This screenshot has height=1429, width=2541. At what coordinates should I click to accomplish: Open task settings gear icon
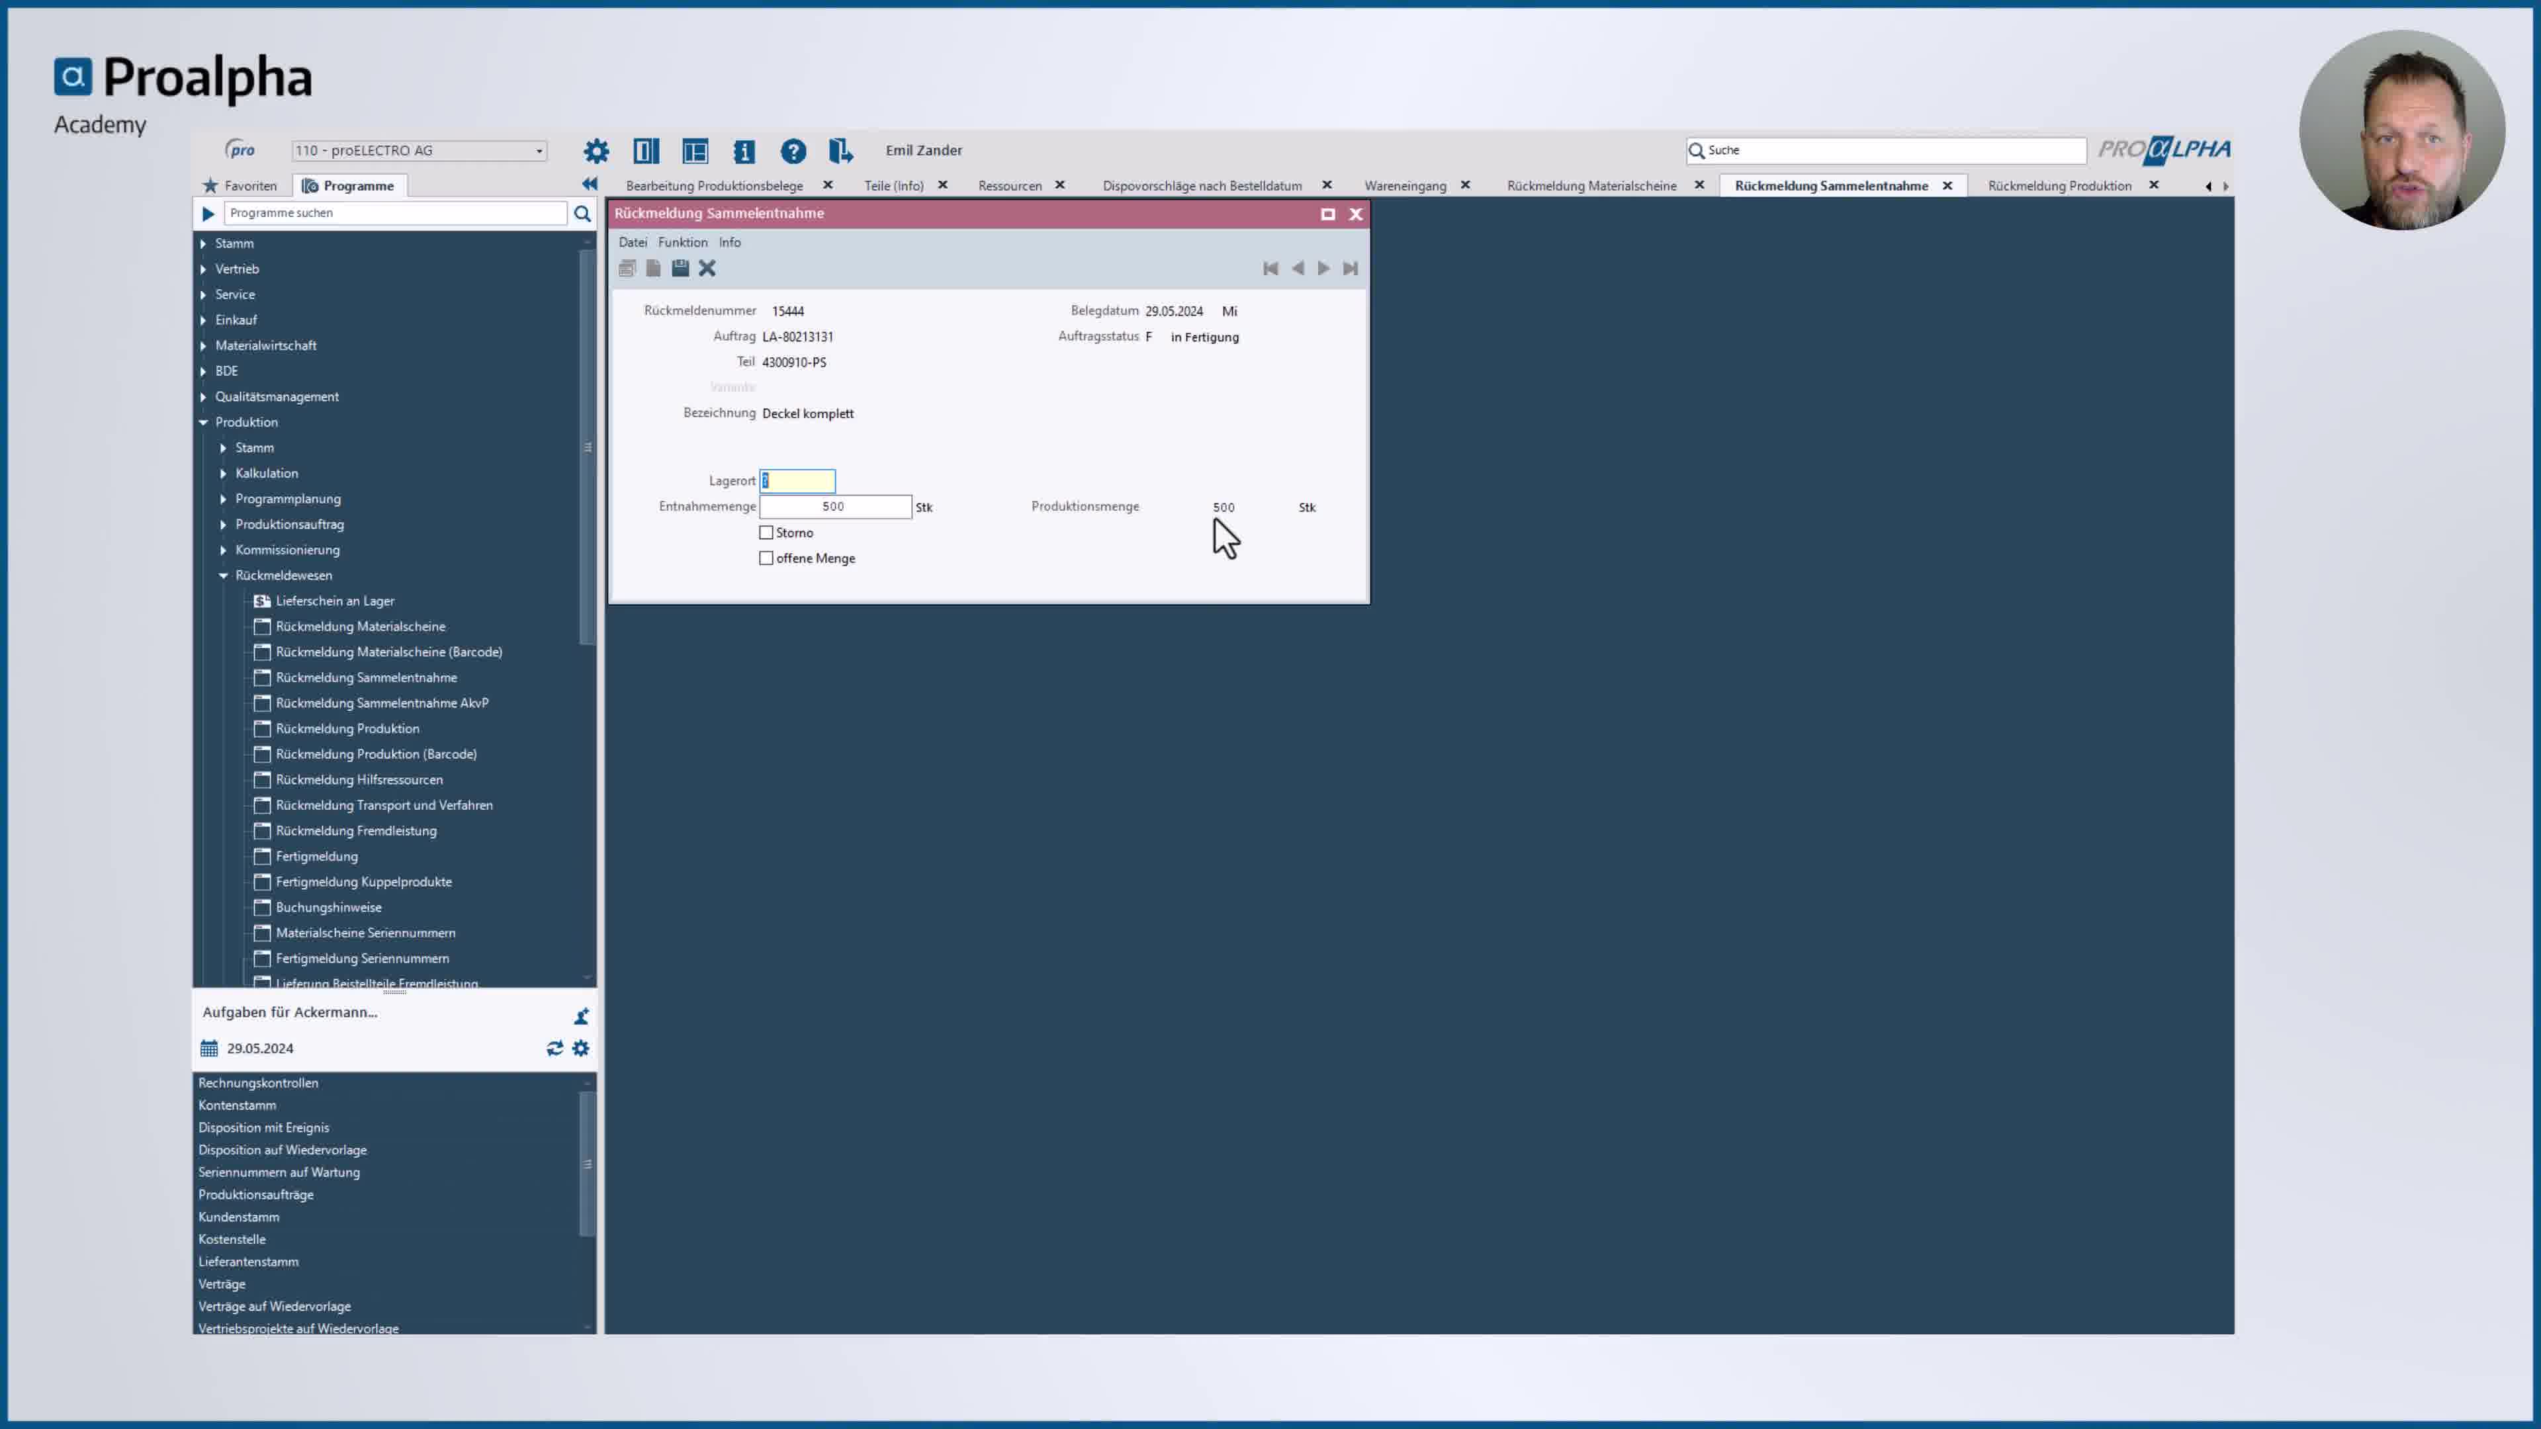coord(581,1049)
